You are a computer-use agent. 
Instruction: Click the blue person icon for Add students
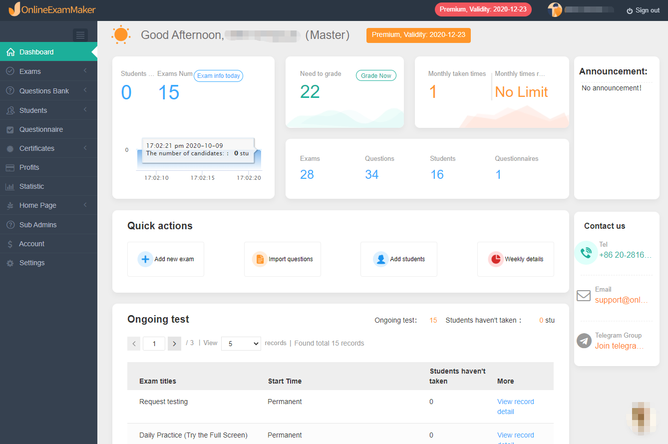coord(380,259)
